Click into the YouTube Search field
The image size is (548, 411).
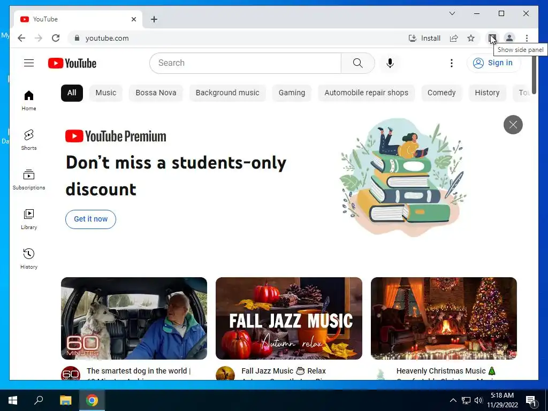pos(245,63)
